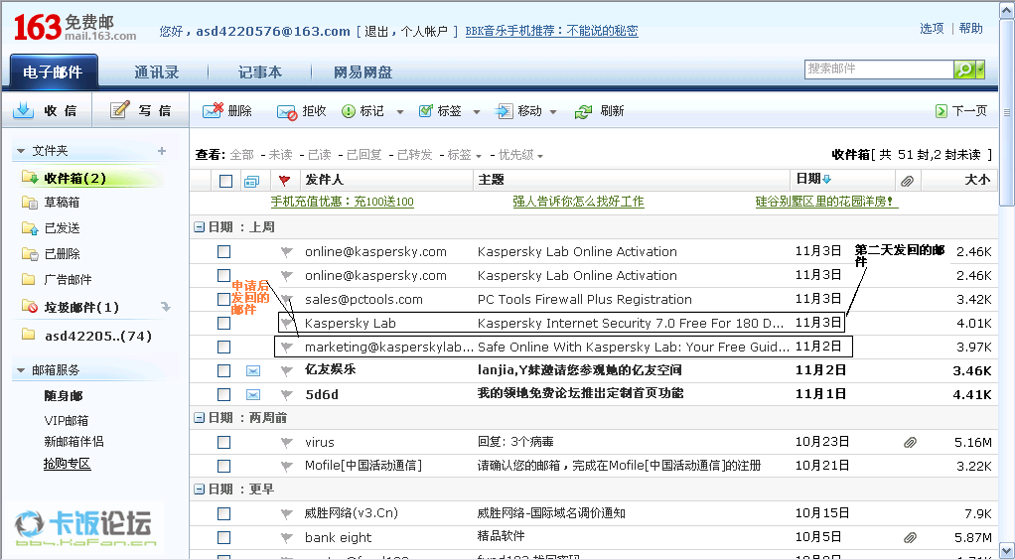Flag the Mofile[中国活动通信] mail
This screenshot has height=560, width=1015.
(x=287, y=466)
